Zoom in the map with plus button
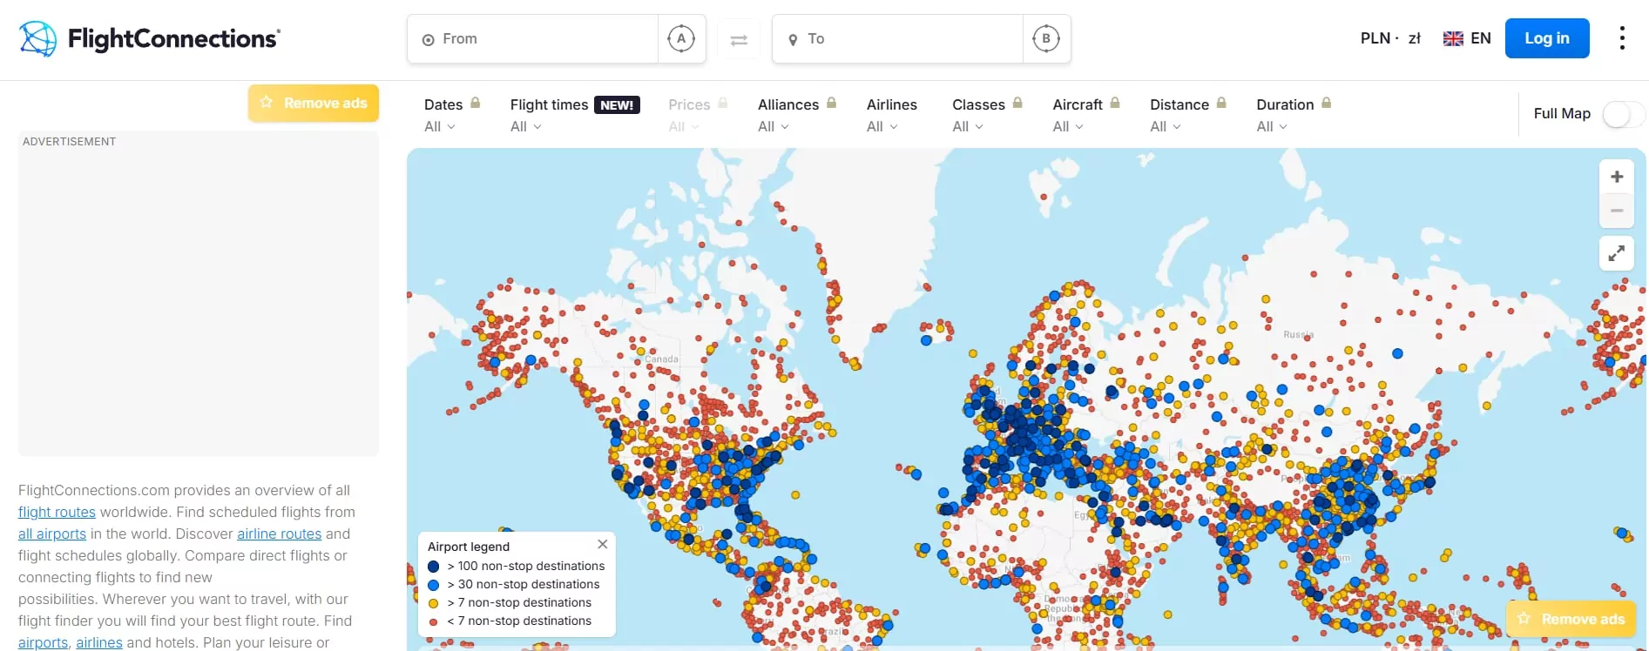 1617,177
